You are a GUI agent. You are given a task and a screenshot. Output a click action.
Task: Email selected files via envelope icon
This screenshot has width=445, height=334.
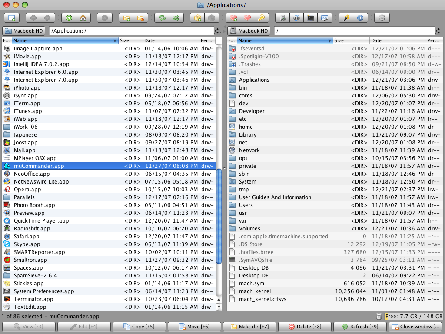point(324,17)
